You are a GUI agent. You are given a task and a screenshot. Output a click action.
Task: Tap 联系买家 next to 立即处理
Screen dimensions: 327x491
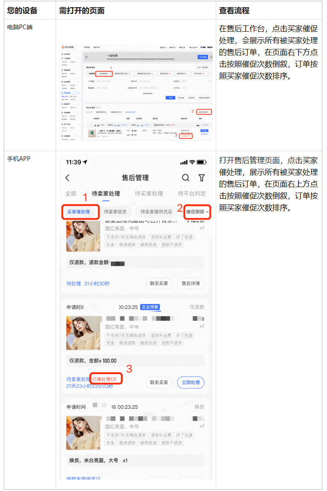coord(159,382)
